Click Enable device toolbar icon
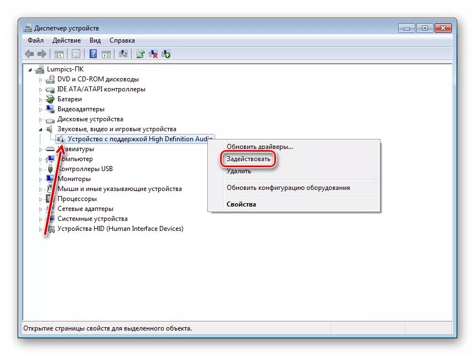Image resolution: width=475 pixels, height=356 pixels. [166, 54]
